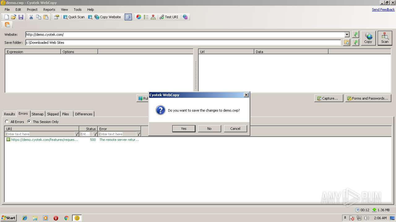Click the scan icon next to Copy Website

90,17
